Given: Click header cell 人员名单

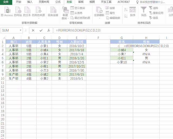Looking at the screenshot, I should 44,42.
